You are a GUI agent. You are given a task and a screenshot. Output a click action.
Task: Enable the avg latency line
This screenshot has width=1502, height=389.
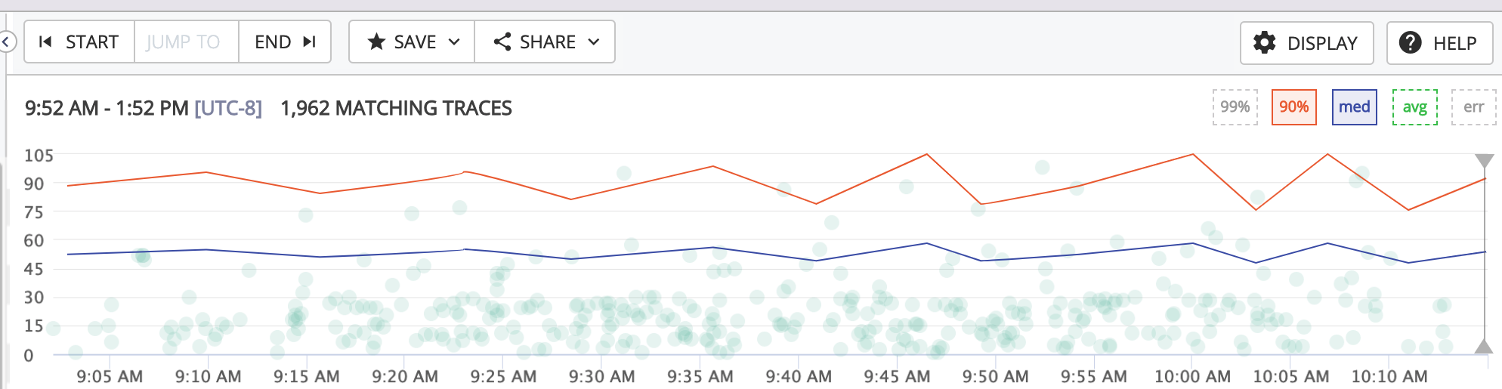tap(1414, 107)
